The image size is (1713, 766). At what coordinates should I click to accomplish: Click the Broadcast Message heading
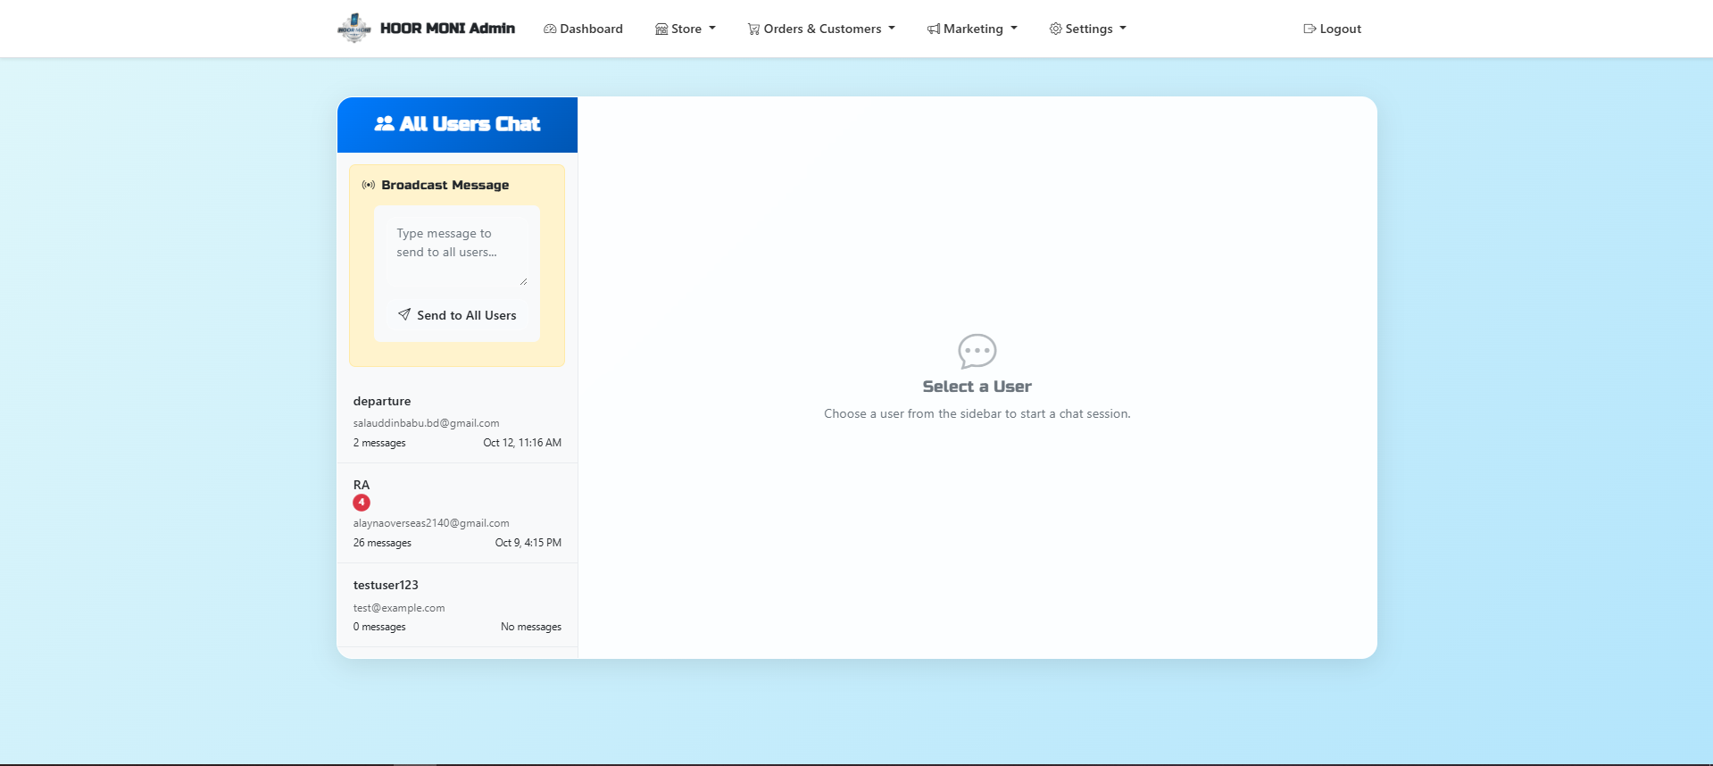tap(445, 185)
